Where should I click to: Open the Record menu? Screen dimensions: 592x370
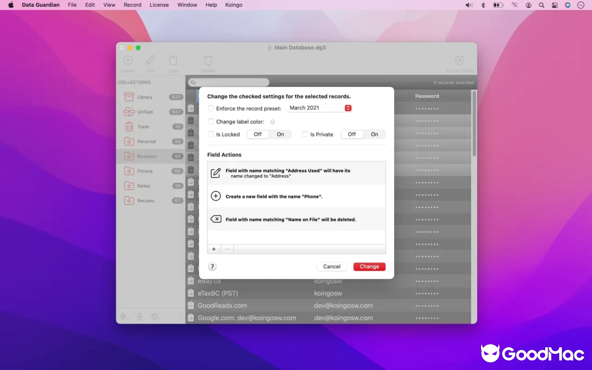click(x=132, y=5)
